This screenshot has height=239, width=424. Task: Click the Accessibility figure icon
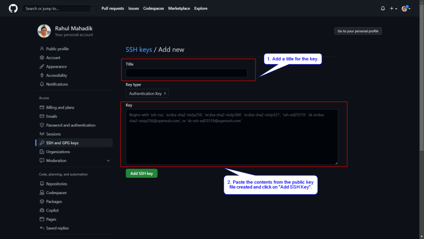pos(42,75)
